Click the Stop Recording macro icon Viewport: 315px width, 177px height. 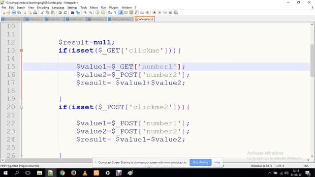click(x=159, y=12)
